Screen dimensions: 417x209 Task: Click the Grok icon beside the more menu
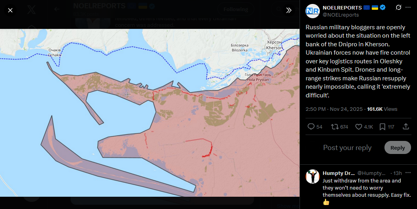pos(398,8)
